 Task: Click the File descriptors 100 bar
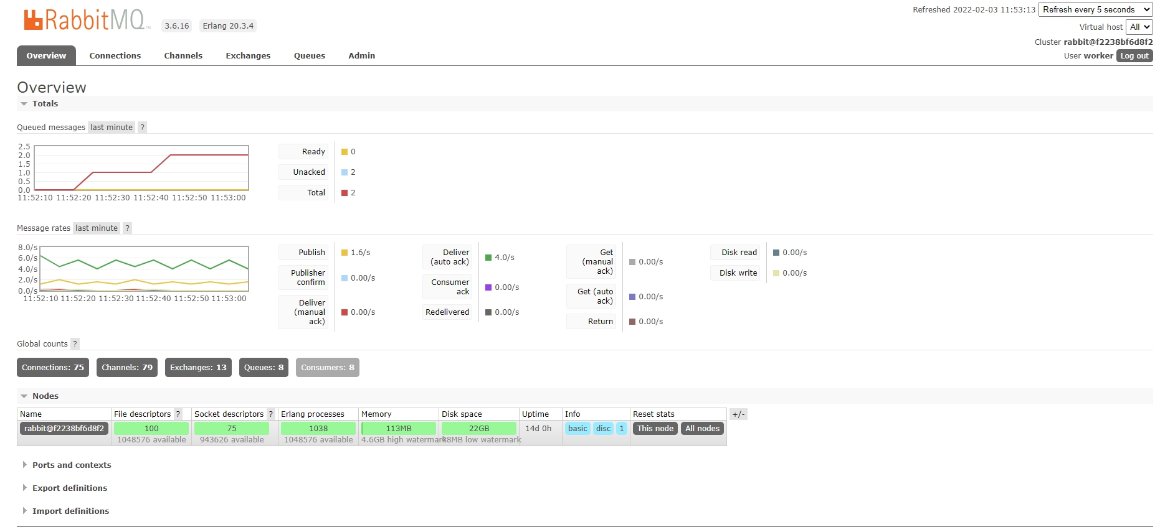click(x=151, y=429)
